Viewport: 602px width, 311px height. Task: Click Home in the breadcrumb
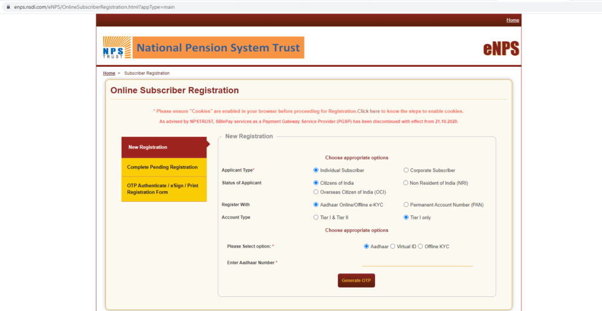(x=109, y=73)
